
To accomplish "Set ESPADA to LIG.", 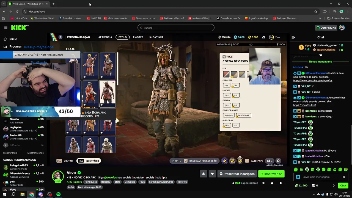I will tap(236, 105).
